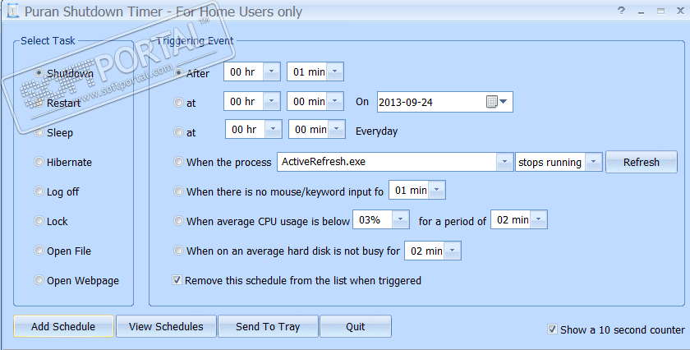Image resolution: width=690 pixels, height=350 pixels.
Task: Click the Add Schedule button
Action: 63,326
